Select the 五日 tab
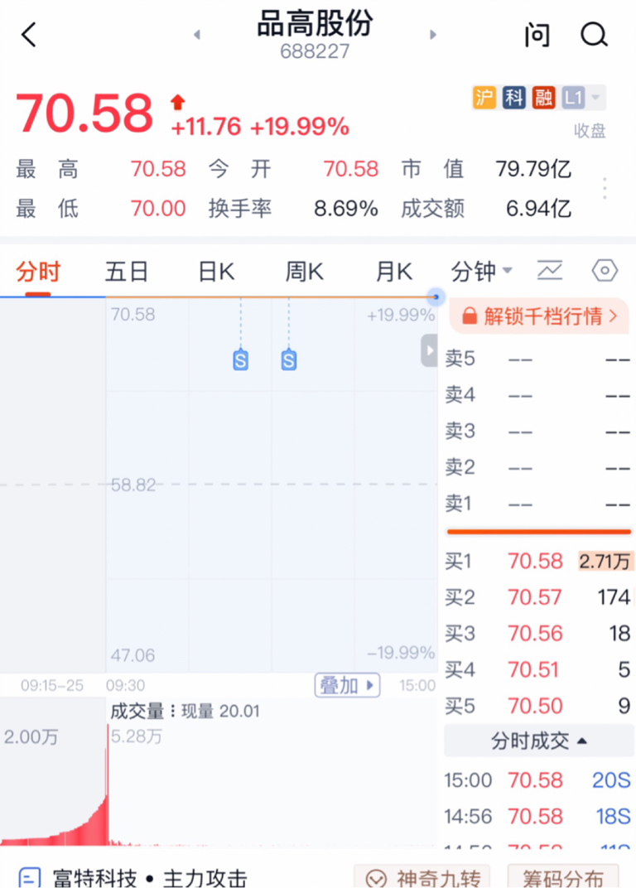The width and height of the screenshot is (636, 888). click(x=127, y=272)
